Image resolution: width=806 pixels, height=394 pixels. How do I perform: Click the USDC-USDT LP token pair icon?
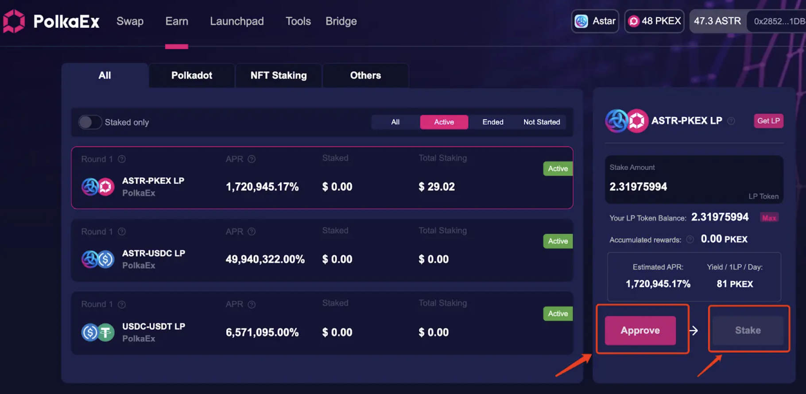[98, 332]
